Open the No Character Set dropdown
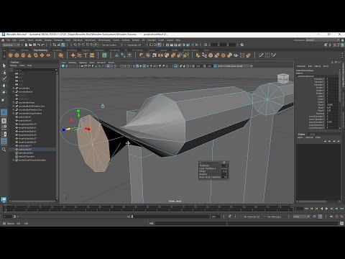Viewport: 345px width, 259px height. coord(251,217)
